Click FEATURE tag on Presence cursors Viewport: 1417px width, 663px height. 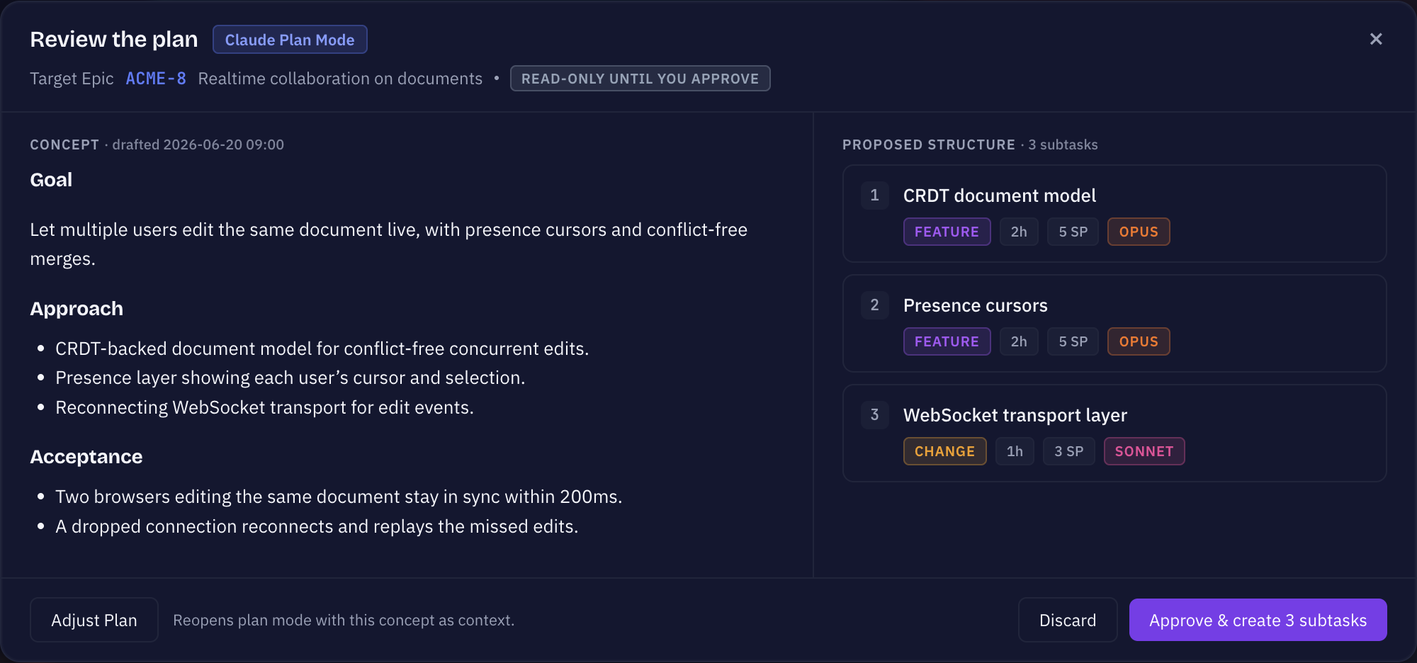pos(947,341)
